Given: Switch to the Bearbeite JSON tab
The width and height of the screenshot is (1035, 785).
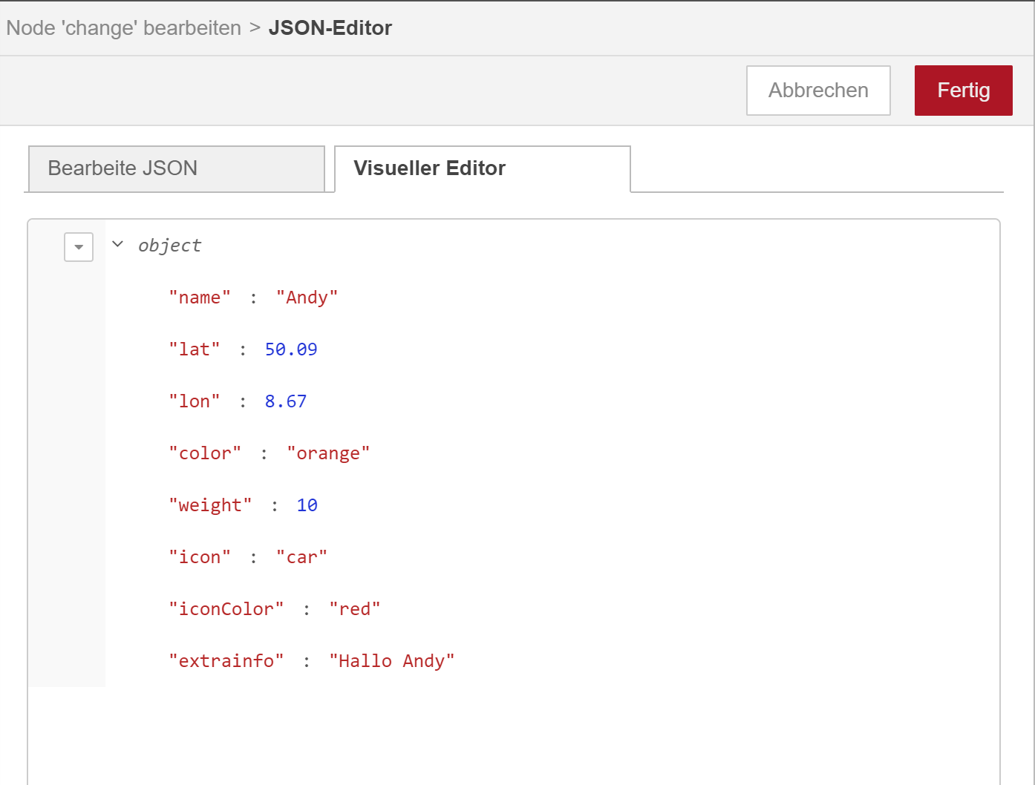Looking at the screenshot, I should (177, 168).
